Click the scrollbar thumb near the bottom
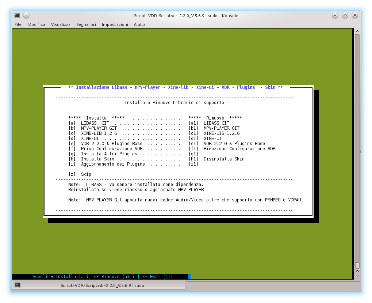The height and width of the screenshot is (303, 372). click(x=357, y=265)
